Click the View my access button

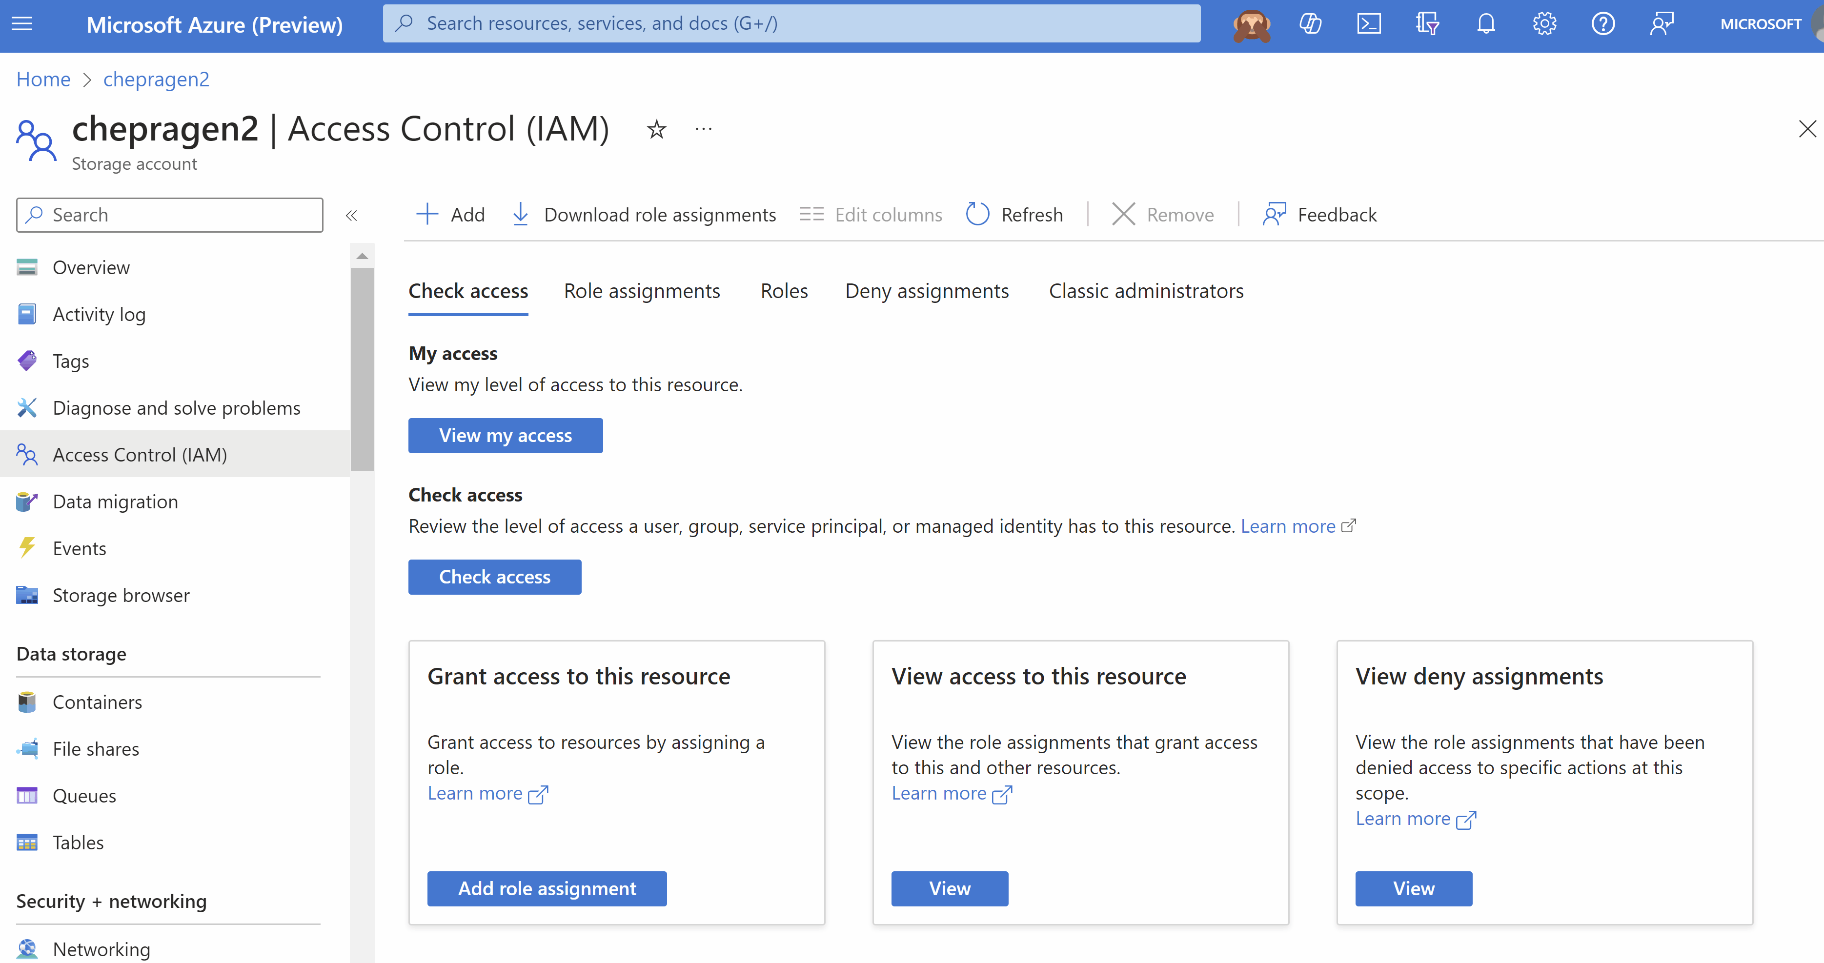click(506, 435)
